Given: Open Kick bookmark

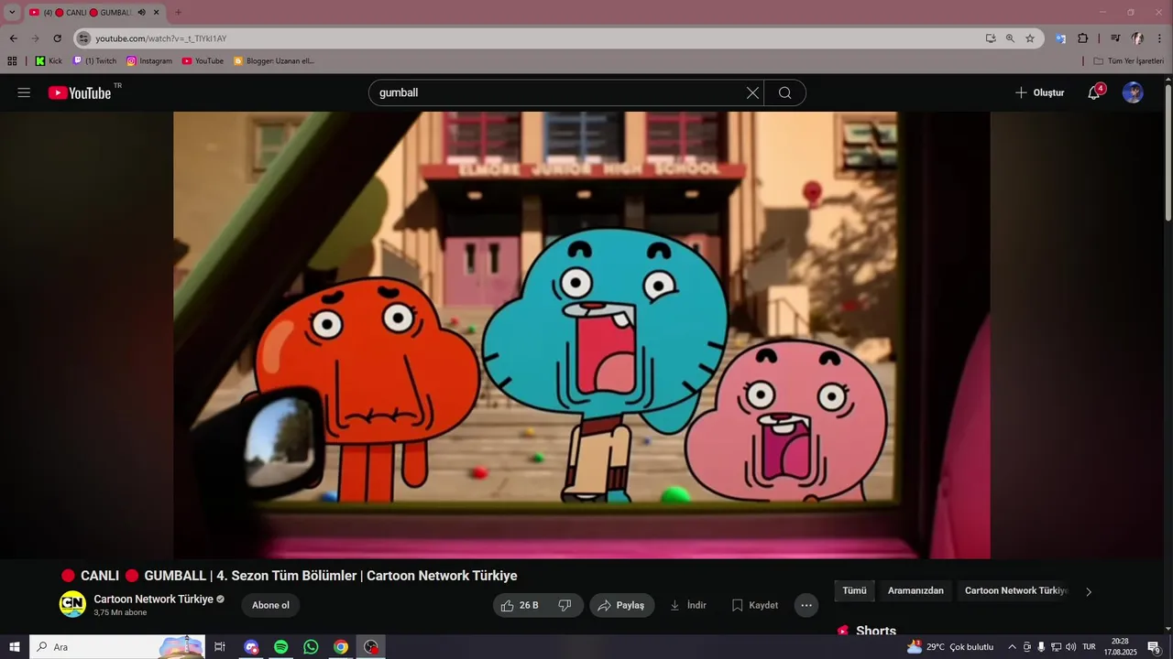Looking at the screenshot, I should pyautogui.click(x=49, y=61).
